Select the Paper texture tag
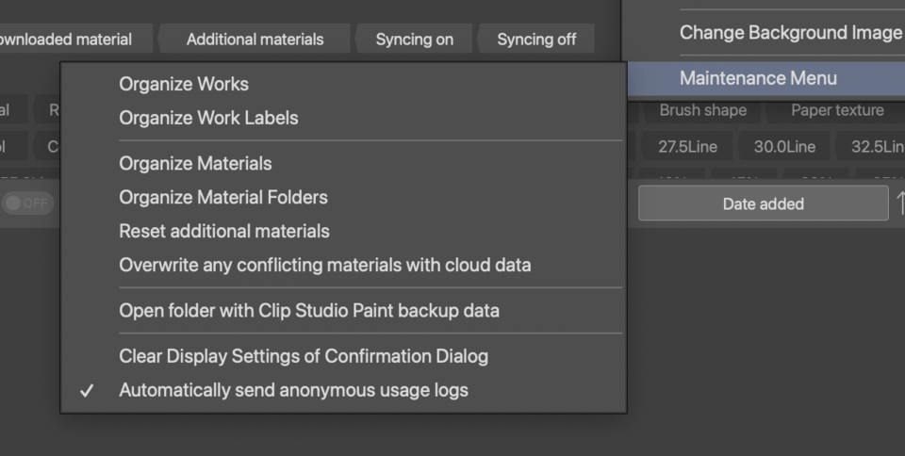905x456 pixels. (x=837, y=110)
